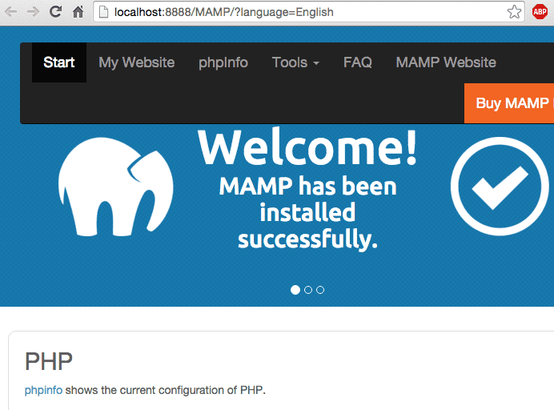The width and height of the screenshot is (554, 410).
Task: Open the AdBlock Plus extension icon
Action: 540,12
